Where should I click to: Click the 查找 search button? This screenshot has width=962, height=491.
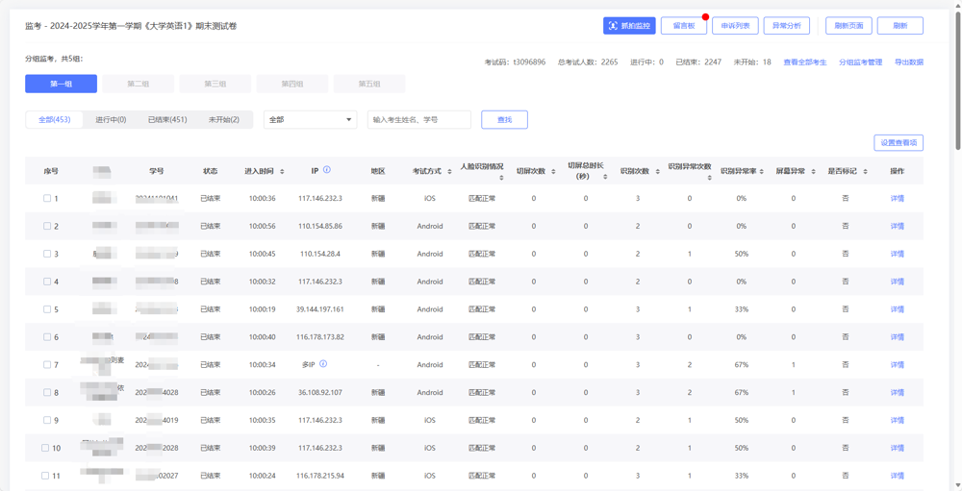click(504, 119)
